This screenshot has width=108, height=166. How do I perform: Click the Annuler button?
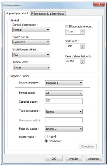pyautogui.click(x=74, y=158)
